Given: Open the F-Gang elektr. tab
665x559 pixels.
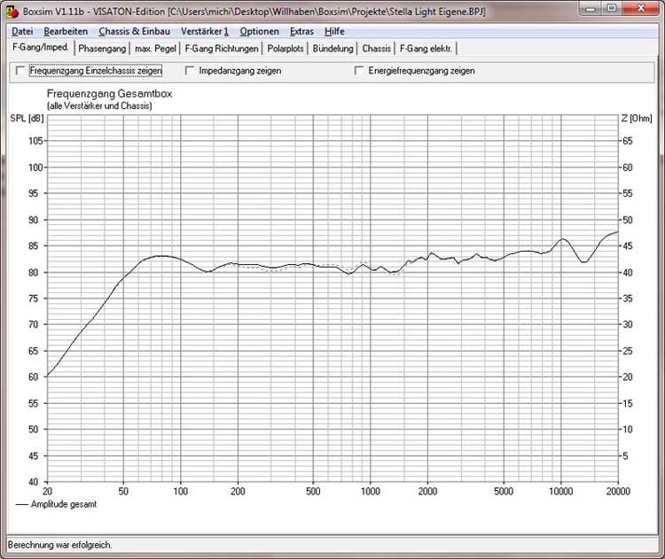Looking at the screenshot, I should (426, 49).
